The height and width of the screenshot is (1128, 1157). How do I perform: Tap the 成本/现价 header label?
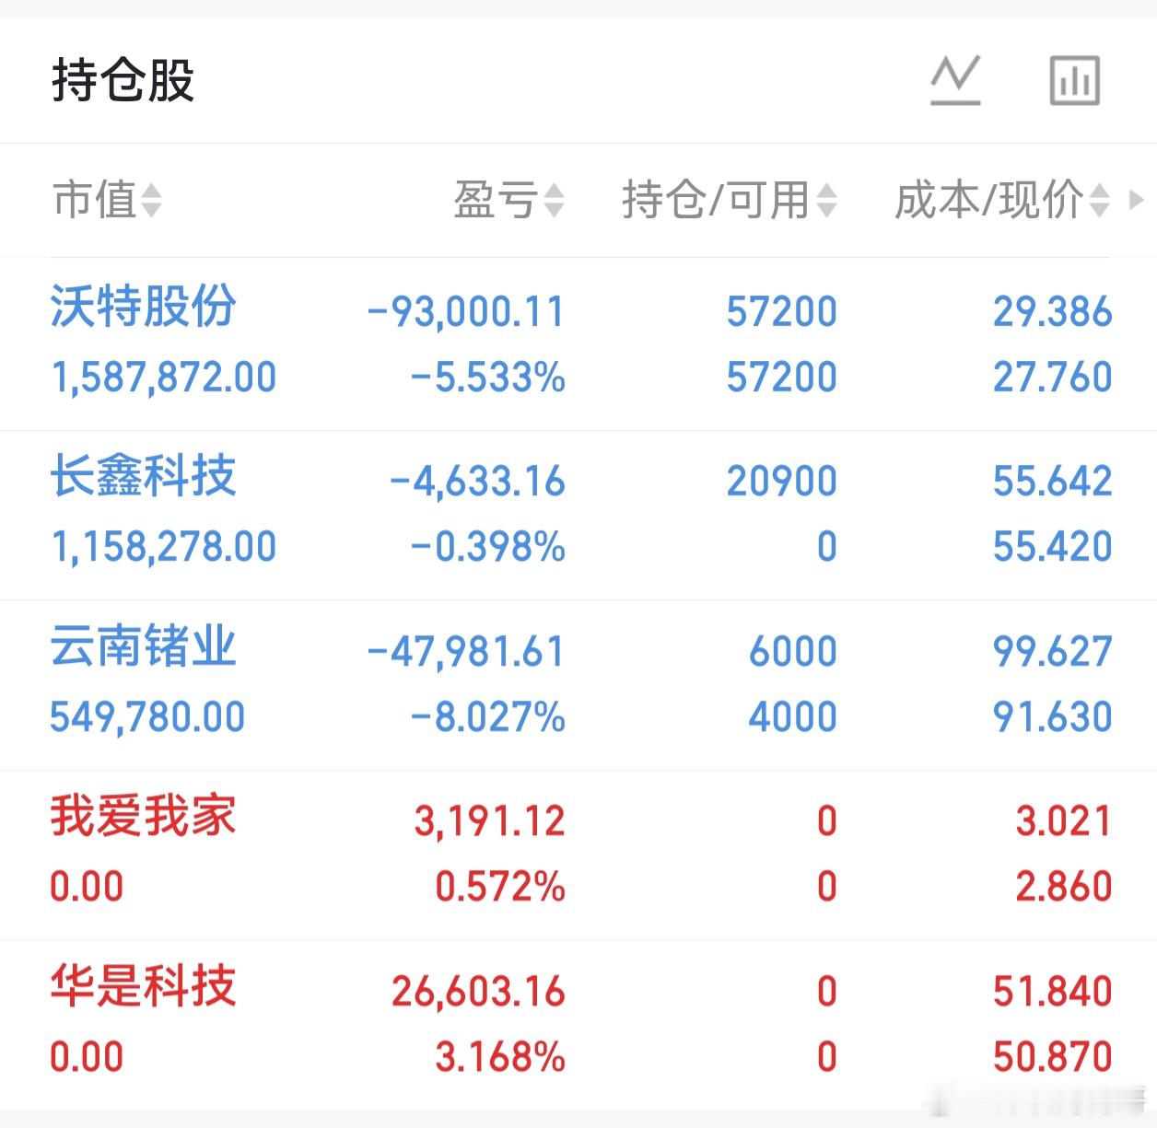[989, 200]
